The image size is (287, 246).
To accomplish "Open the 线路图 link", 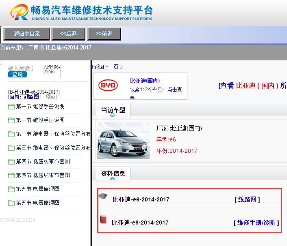I will tap(247, 199).
